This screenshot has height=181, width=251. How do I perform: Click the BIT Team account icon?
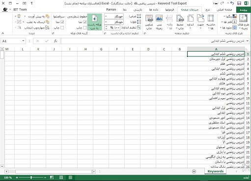pos(5,9)
